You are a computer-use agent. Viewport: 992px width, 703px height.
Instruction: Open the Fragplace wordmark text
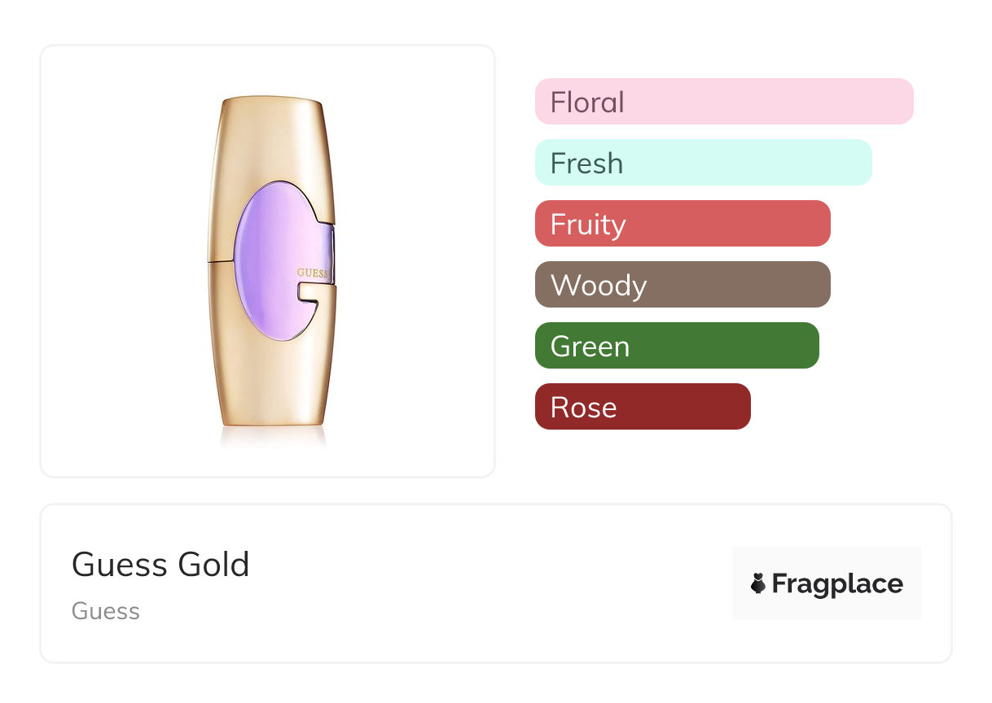[x=837, y=583]
